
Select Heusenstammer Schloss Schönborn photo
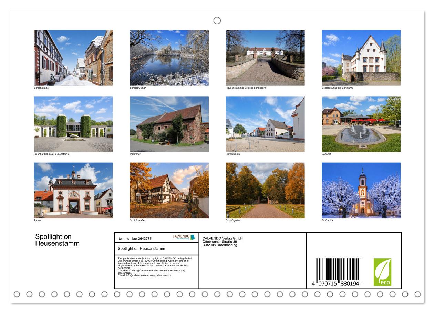[265, 58]
